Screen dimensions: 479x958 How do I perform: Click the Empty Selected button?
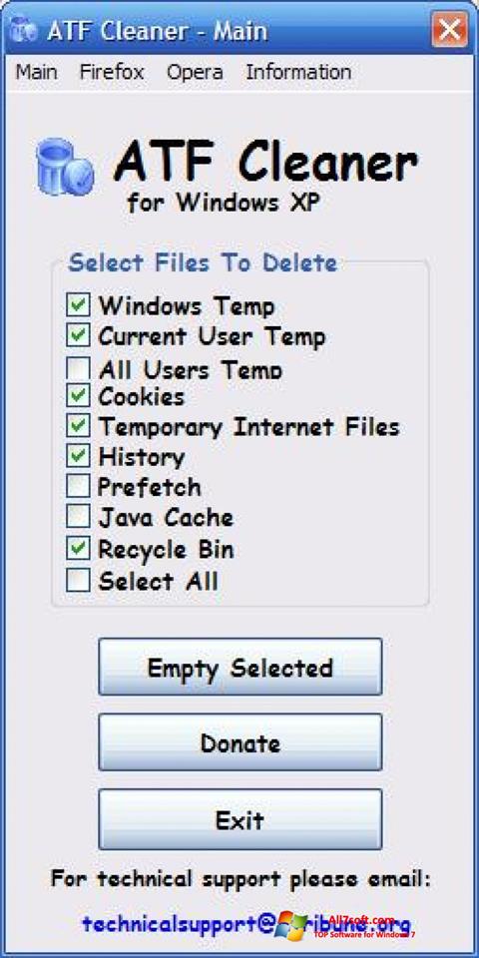pos(240,668)
